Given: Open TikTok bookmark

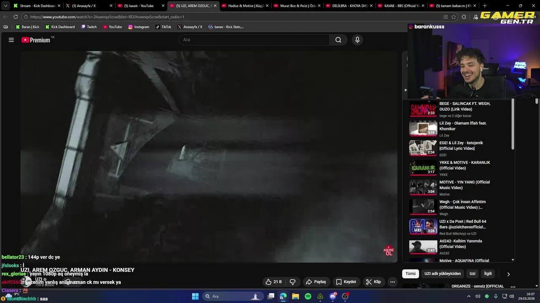Looking at the screenshot, I should click(163, 27).
